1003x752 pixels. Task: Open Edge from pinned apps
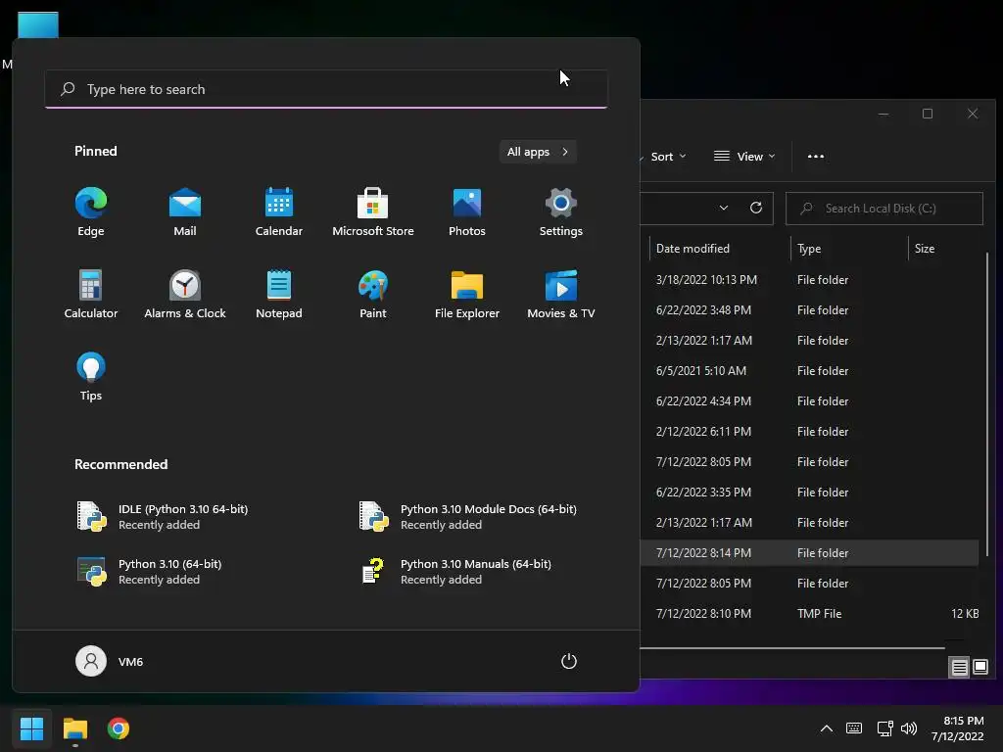(x=91, y=212)
